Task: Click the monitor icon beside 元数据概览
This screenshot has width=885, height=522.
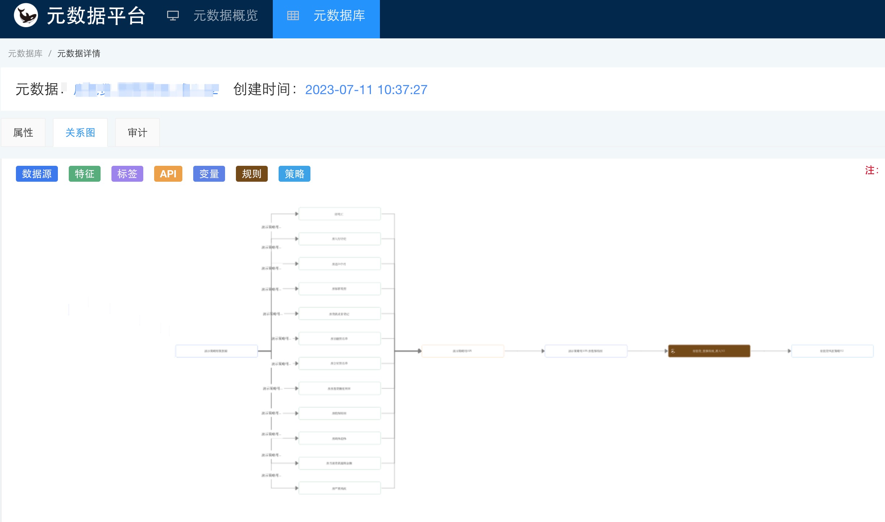Action: click(173, 16)
